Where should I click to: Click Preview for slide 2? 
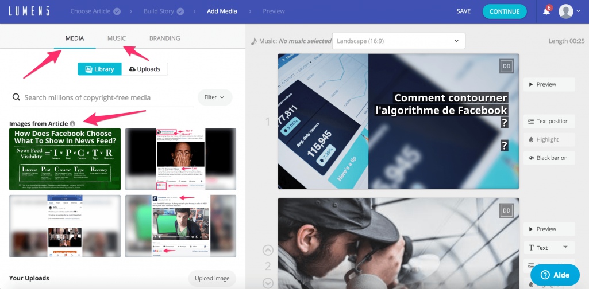[549, 229]
